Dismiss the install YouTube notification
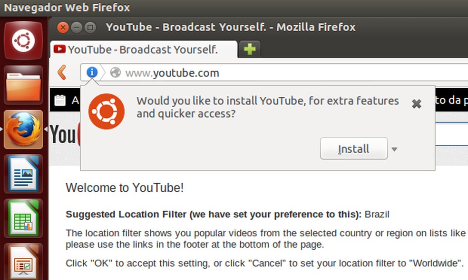The image size is (468, 280). click(416, 104)
